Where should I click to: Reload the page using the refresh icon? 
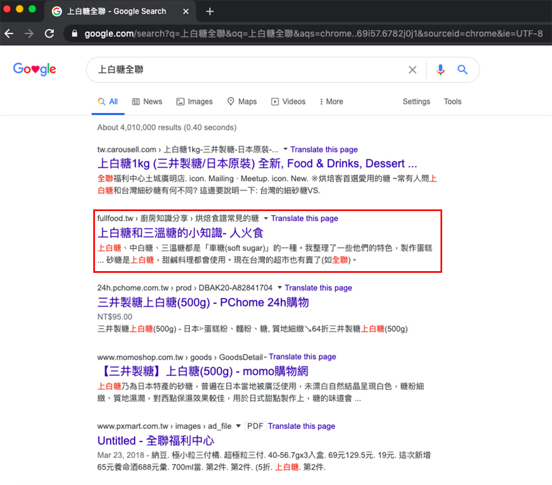pos(49,33)
